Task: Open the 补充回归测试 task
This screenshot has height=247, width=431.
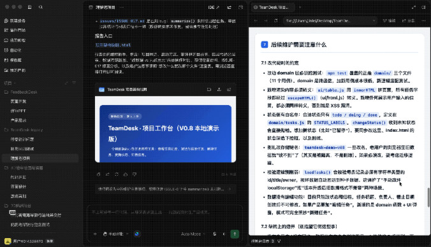Action: 22,149
